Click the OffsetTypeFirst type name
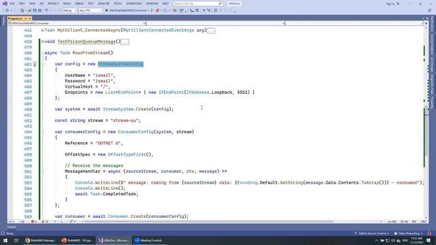436x245 pixels. pyautogui.click(x=127, y=154)
